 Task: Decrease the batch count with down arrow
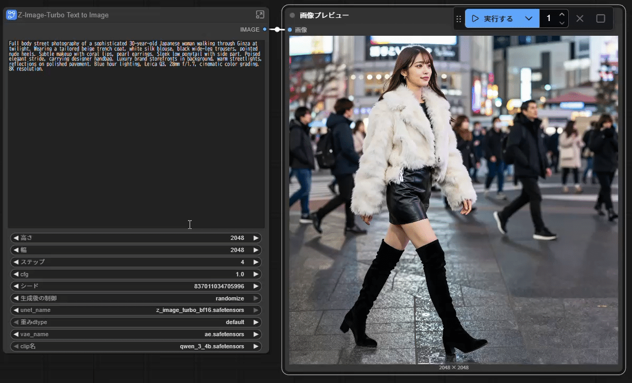click(562, 23)
